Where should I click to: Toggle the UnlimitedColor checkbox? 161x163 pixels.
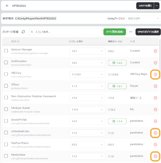(6, 133)
